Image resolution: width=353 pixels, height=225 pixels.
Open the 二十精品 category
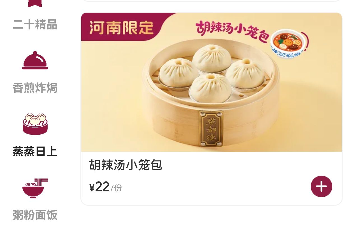[35, 24]
